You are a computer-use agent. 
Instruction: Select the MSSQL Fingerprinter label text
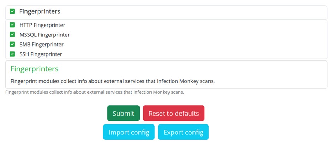pyautogui.click(x=45, y=35)
